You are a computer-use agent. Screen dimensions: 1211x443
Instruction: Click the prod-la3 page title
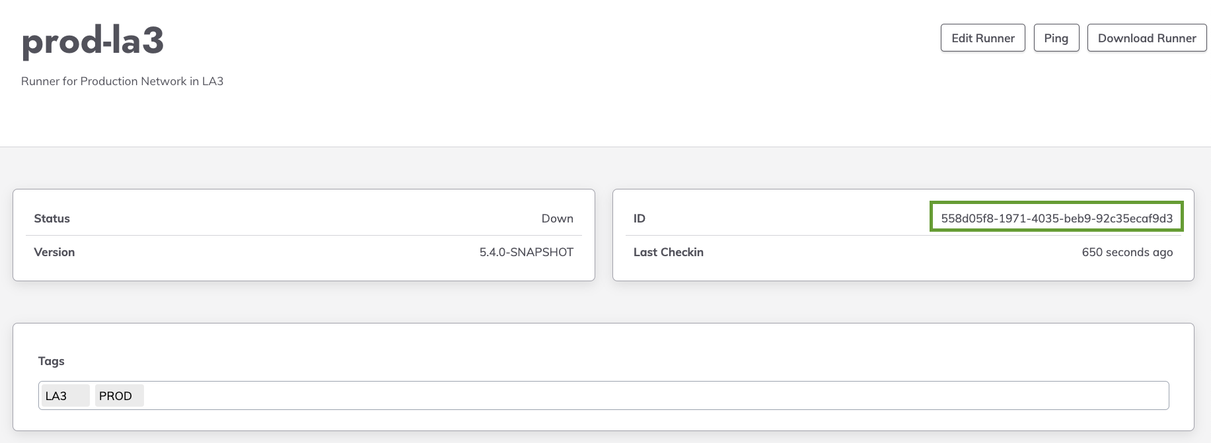point(92,41)
